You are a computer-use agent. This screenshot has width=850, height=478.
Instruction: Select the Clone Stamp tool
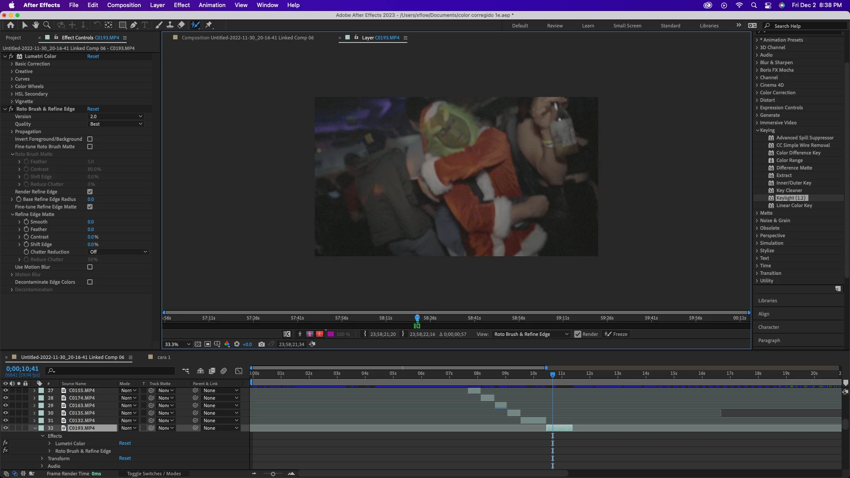tap(170, 25)
